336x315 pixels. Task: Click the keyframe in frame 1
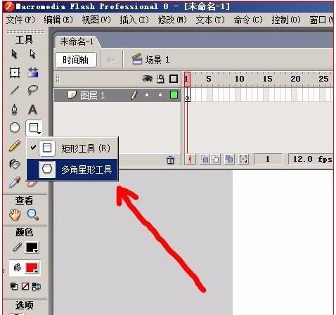(187, 95)
